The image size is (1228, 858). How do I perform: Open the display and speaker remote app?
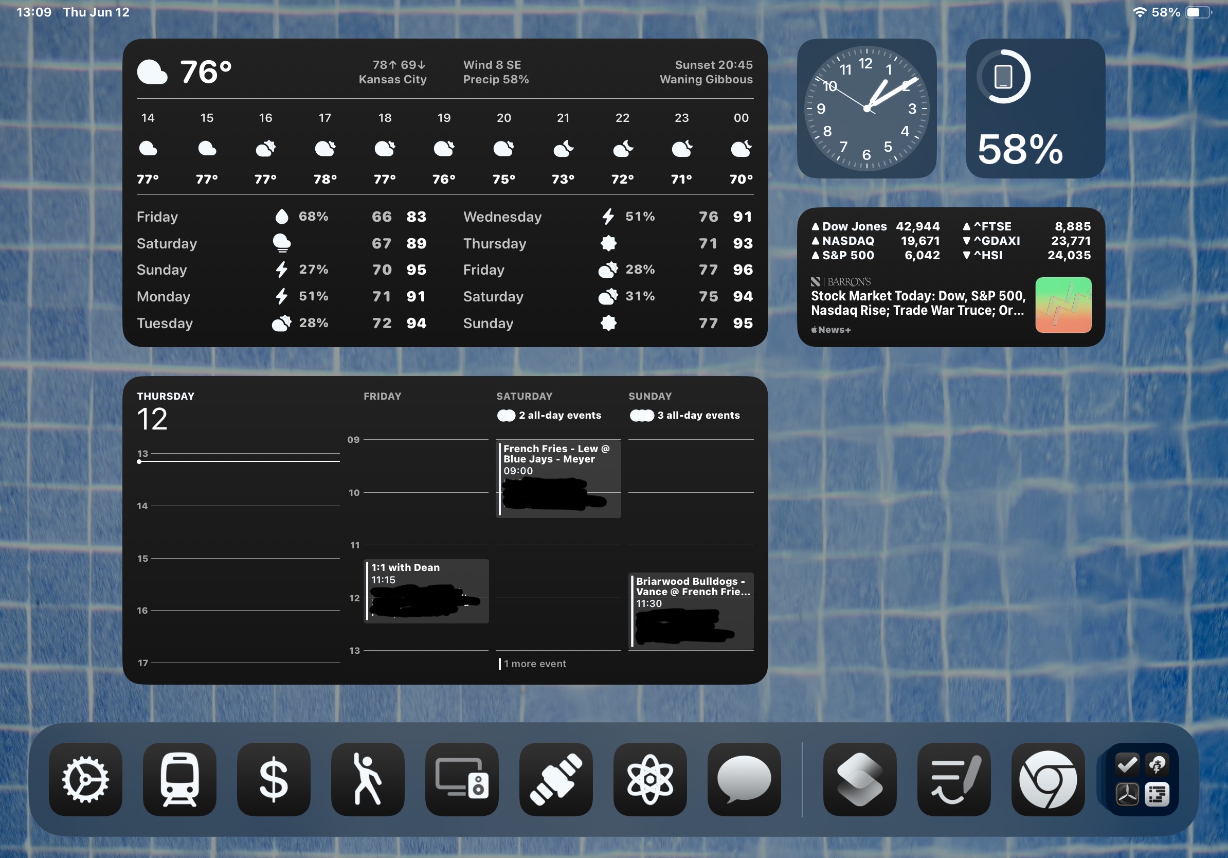coord(462,779)
